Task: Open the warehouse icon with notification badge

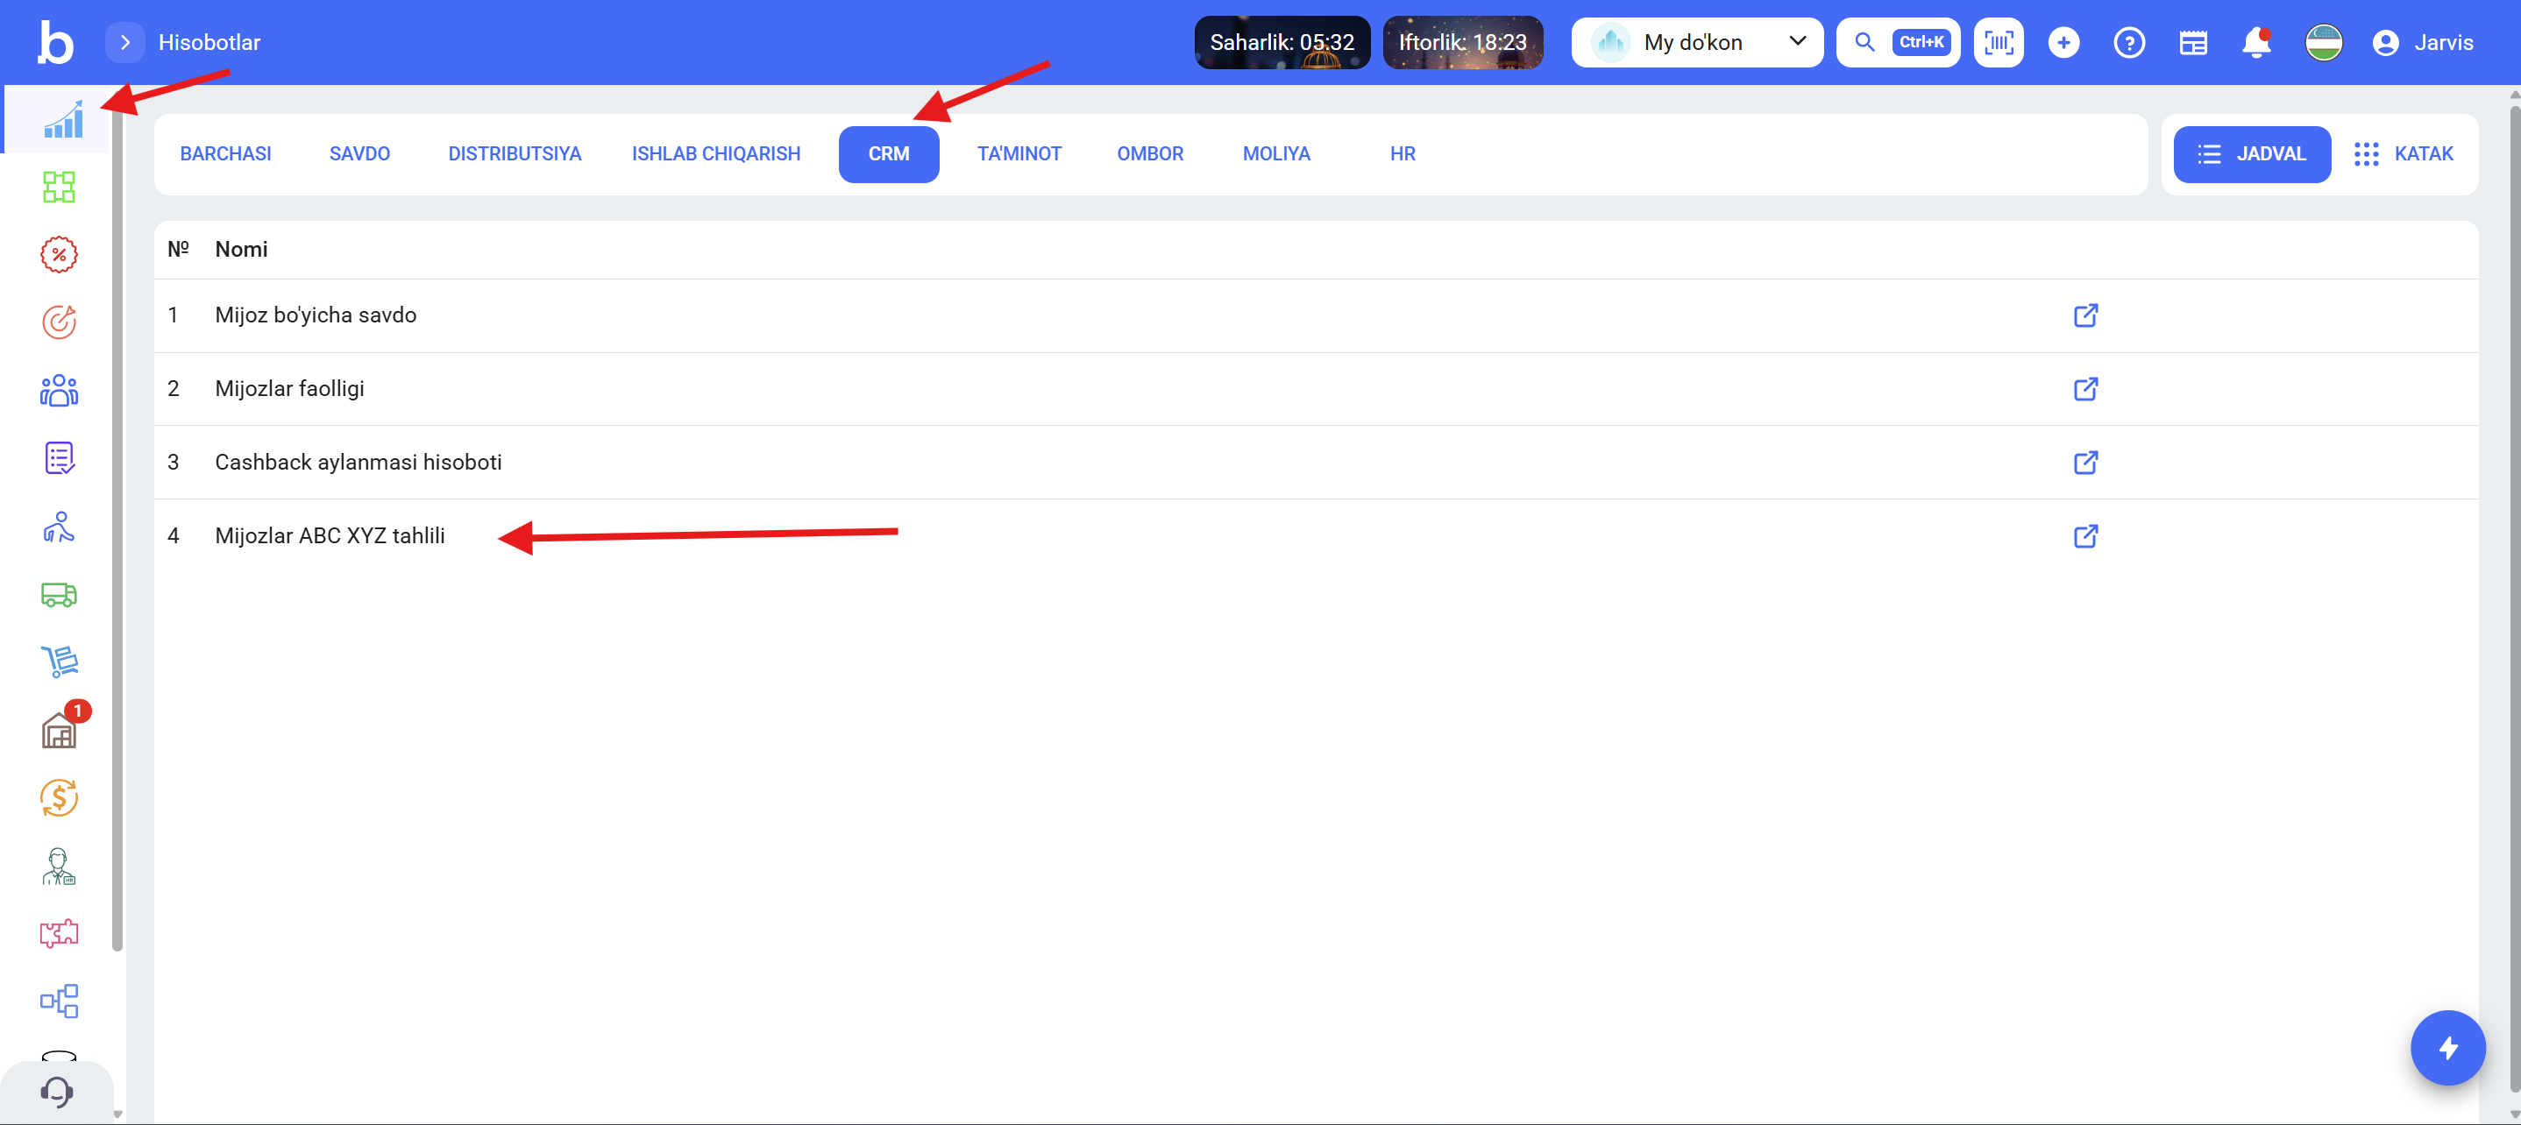Action: pyautogui.click(x=60, y=729)
